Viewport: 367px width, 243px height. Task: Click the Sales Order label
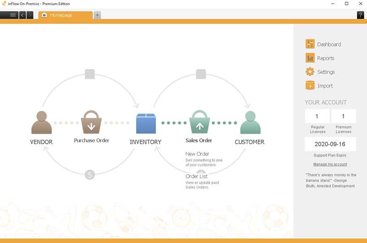coord(199,140)
